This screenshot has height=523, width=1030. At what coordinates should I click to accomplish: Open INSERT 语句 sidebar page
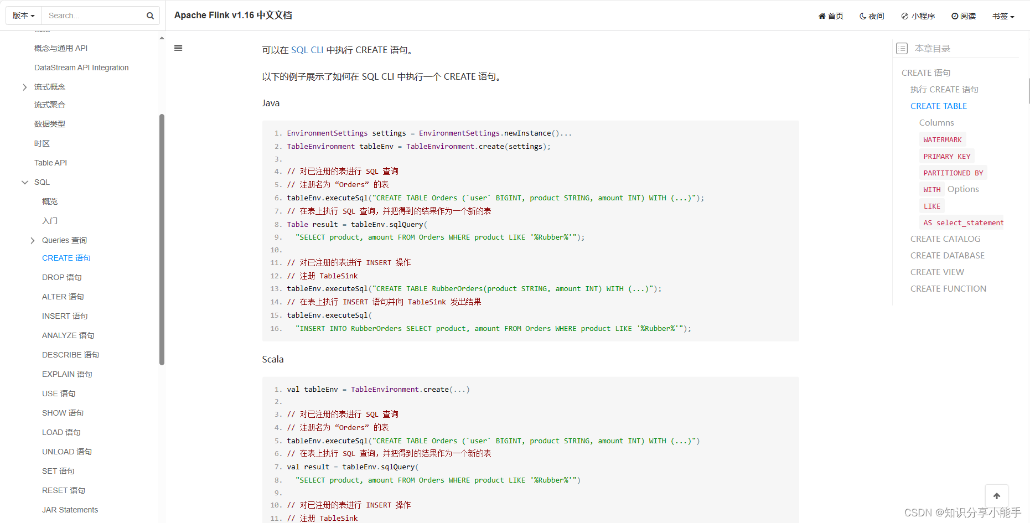tap(65, 316)
